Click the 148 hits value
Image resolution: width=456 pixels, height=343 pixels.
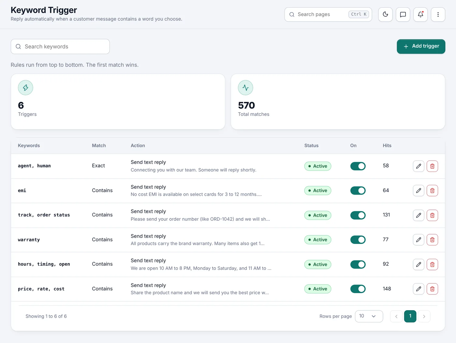[387, 289]
